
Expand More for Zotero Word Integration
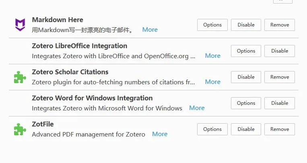coord(197,108)
